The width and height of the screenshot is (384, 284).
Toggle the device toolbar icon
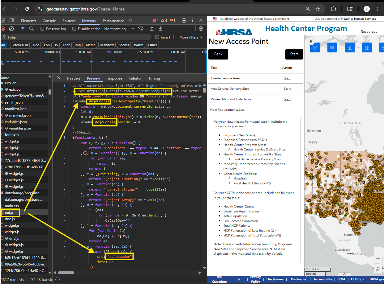click(11, 21)
